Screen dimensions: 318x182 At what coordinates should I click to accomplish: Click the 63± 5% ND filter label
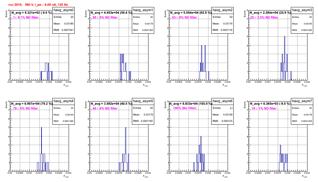click(185, 17)
